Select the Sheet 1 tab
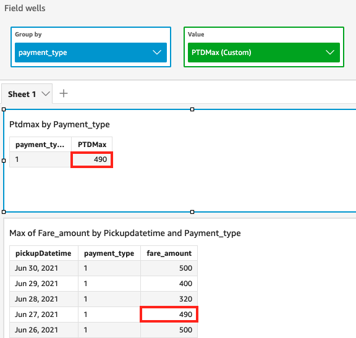 [x=27, y=94]
